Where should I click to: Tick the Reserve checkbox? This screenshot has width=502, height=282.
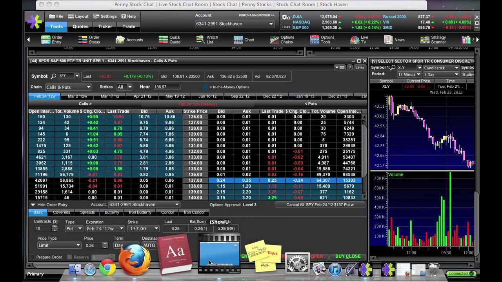click(x=69, y=257)
